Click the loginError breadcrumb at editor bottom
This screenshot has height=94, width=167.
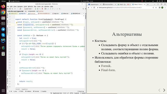pos(25,89)
